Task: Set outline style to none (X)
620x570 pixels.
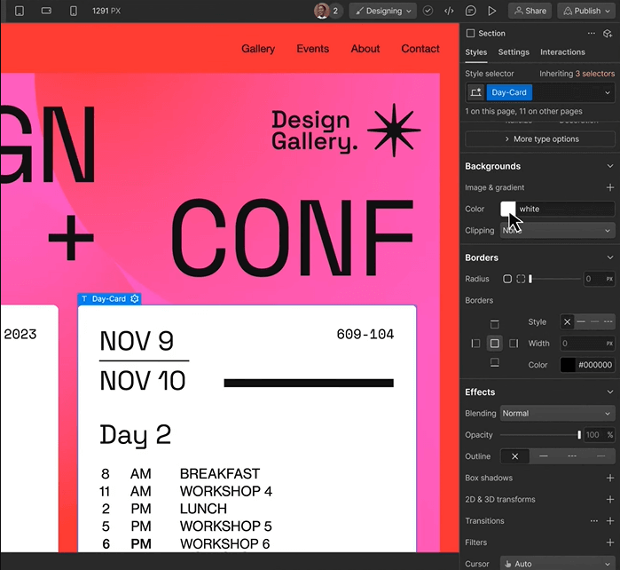Action: 515,456
